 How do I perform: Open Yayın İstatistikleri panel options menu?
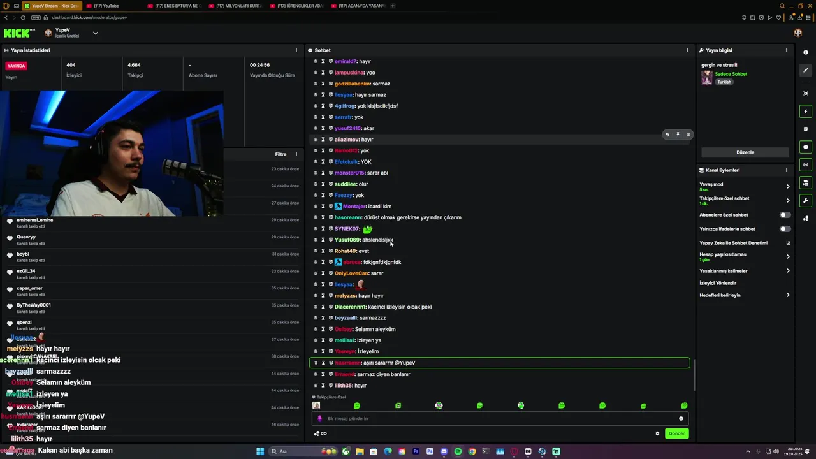tap(296, 50)
